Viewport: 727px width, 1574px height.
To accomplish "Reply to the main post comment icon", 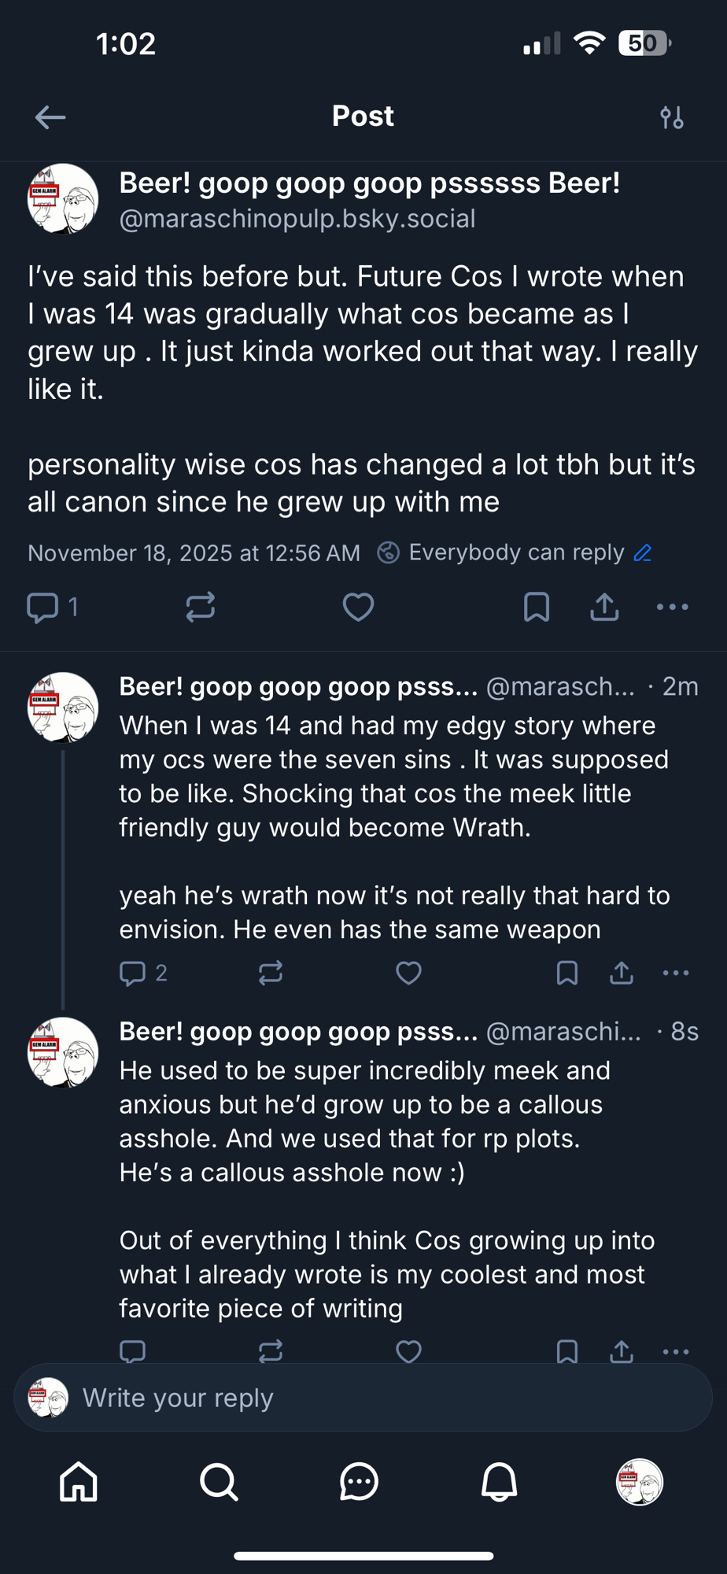I will 43,607.
